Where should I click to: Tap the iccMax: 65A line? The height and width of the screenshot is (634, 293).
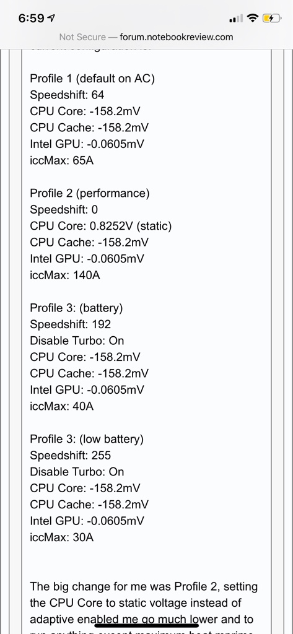pos(61,160)
